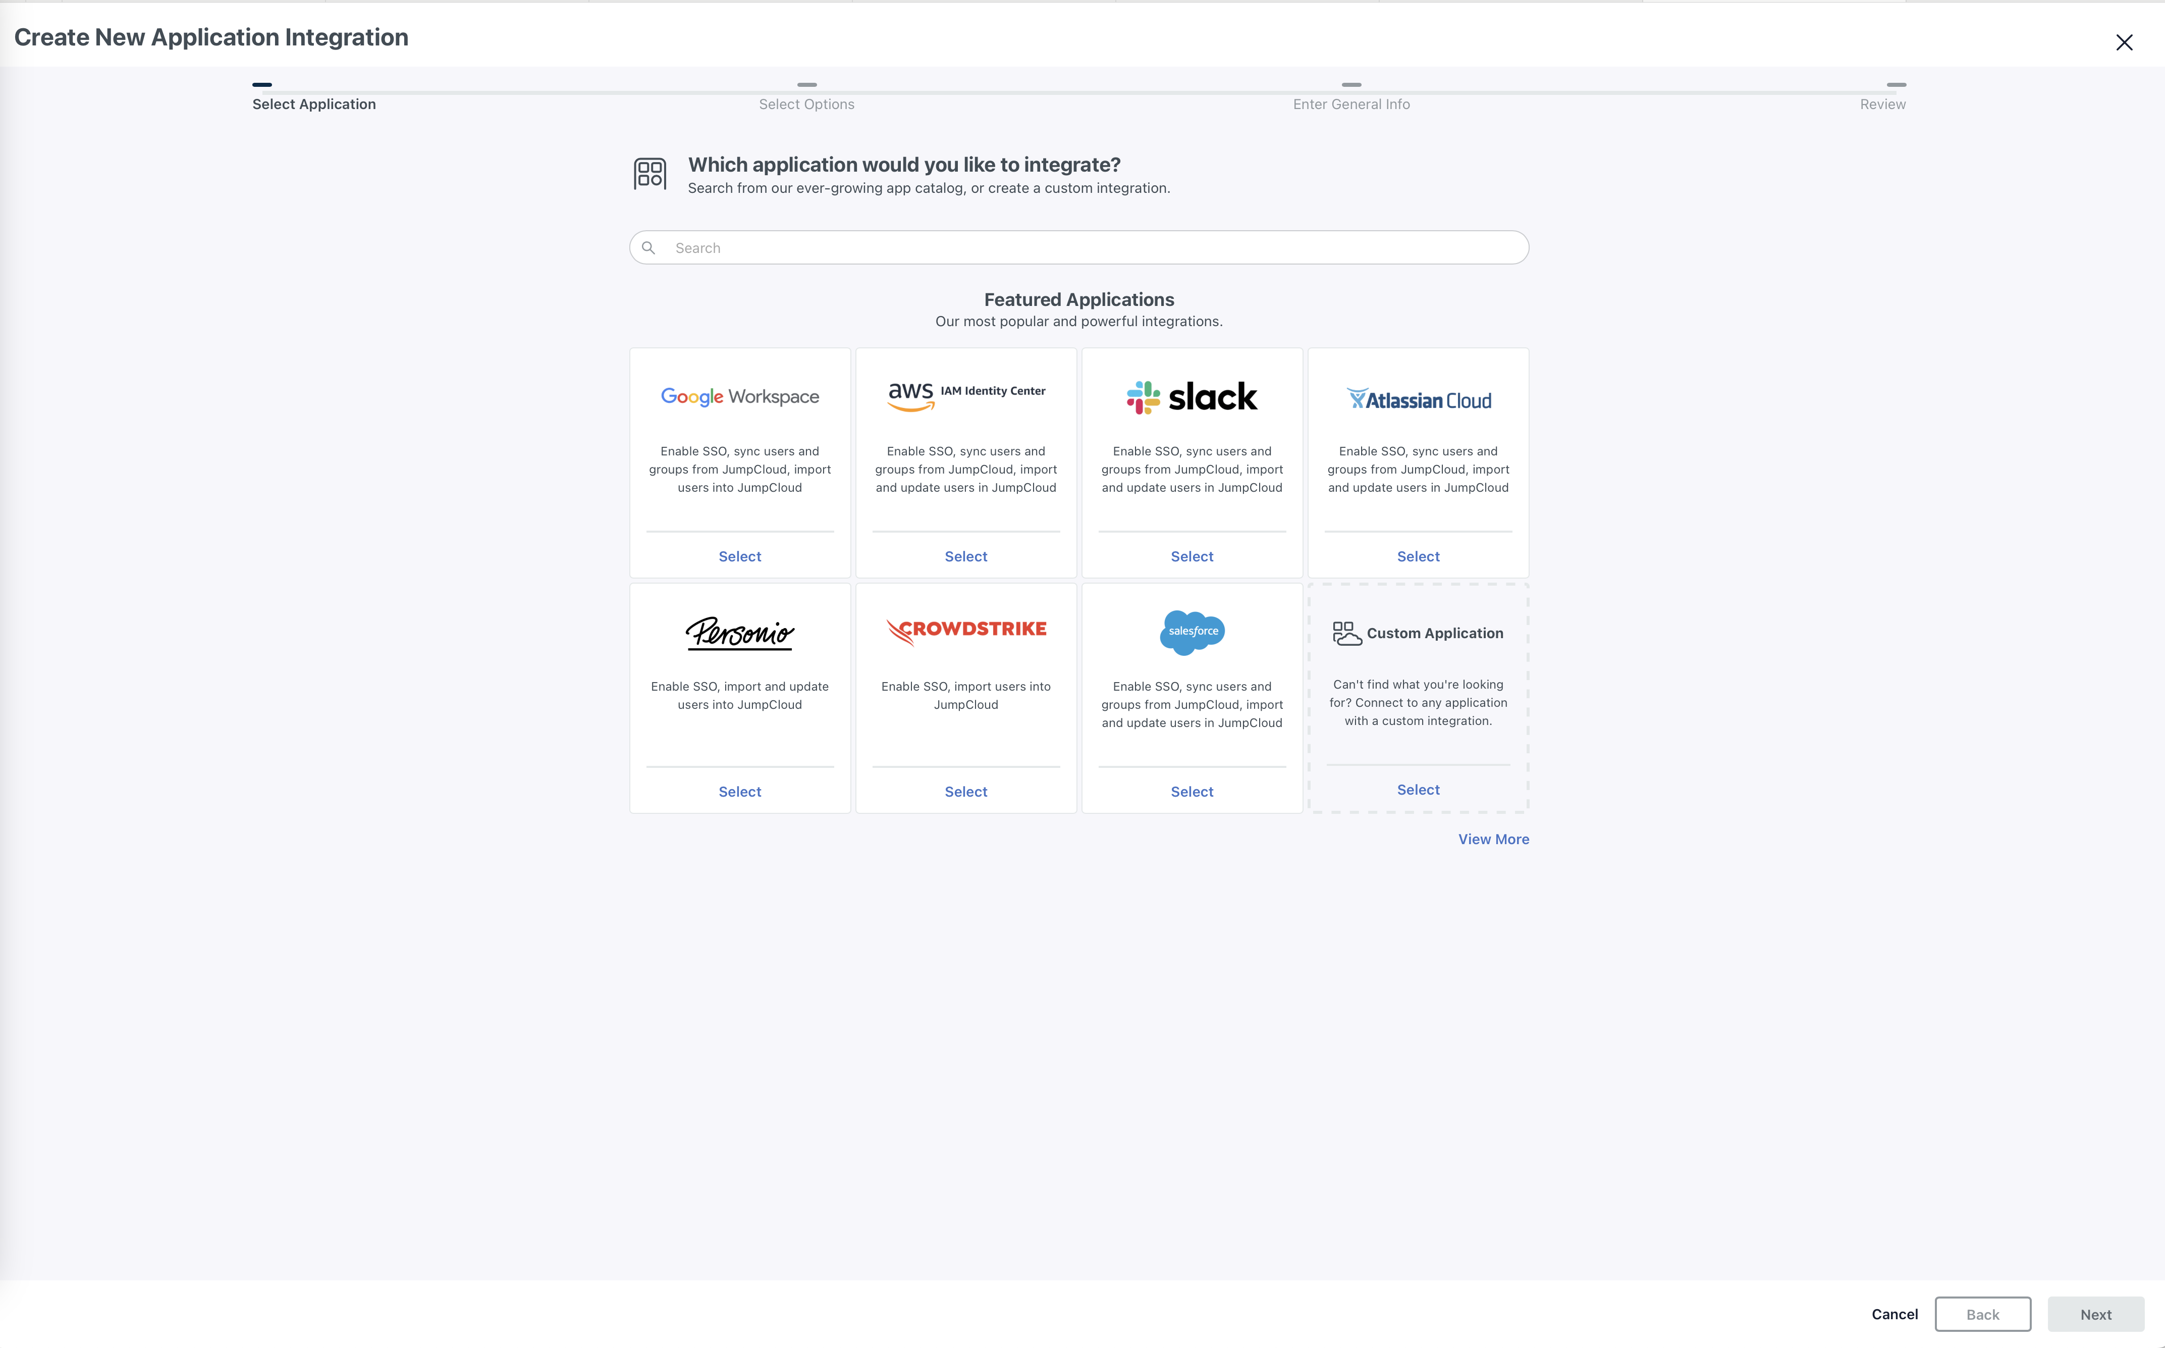
Task: Select Atlassian Cloud integration
Action: (x=1419, y=556)
